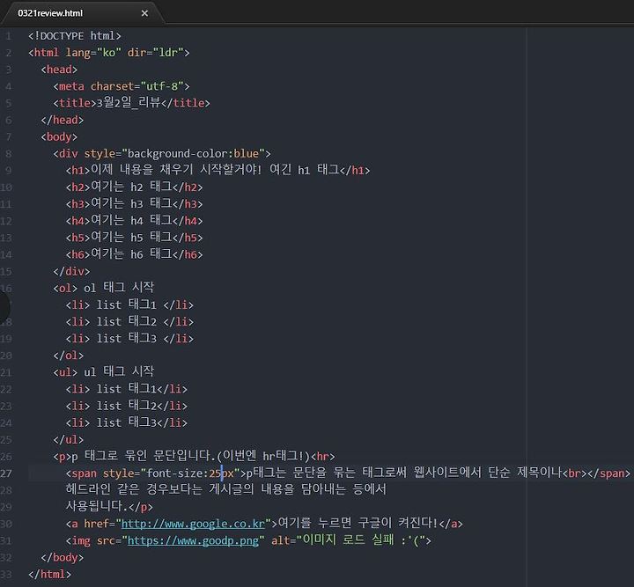
Task: Click the 'ol 태그 시작' line
Action: click(104, 288)
